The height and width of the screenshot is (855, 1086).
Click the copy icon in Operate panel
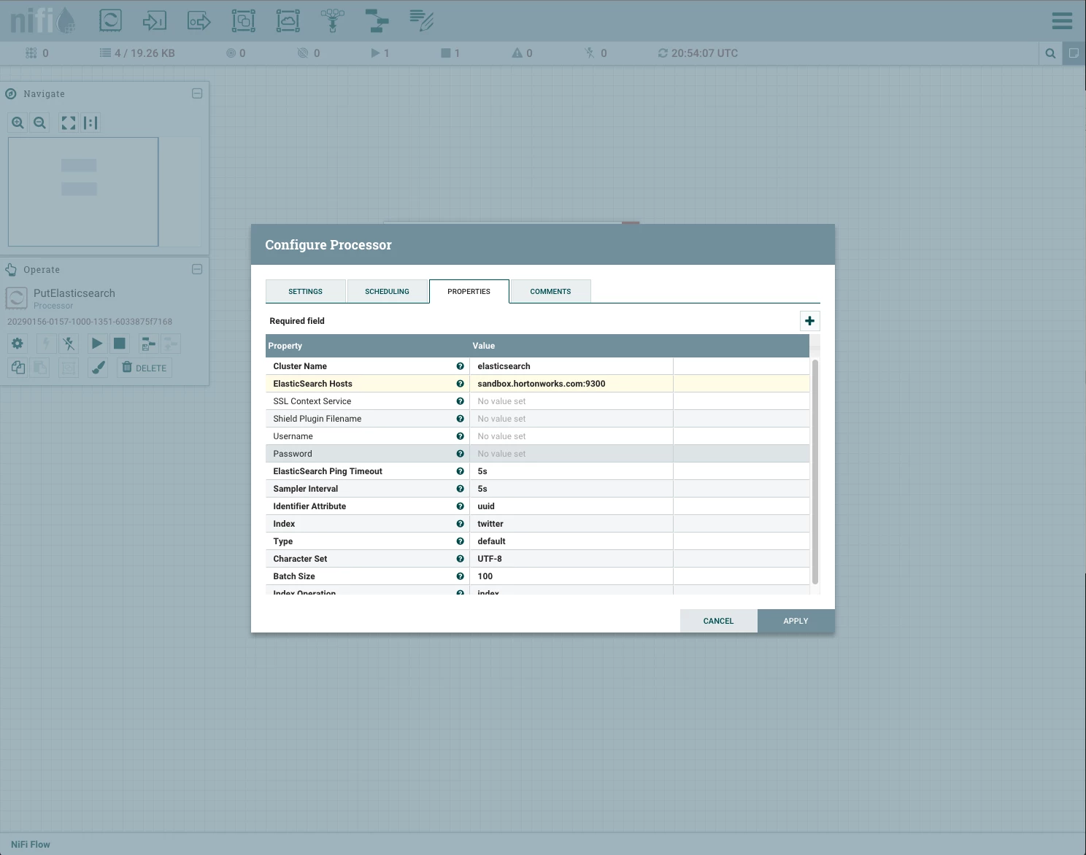pos(18,368)
